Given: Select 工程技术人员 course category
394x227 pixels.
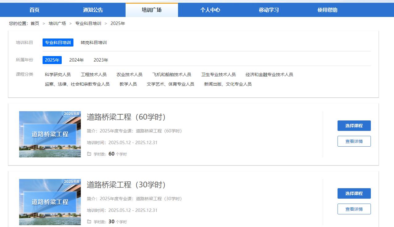Looking at the screenshot, I should click(94, 75).
